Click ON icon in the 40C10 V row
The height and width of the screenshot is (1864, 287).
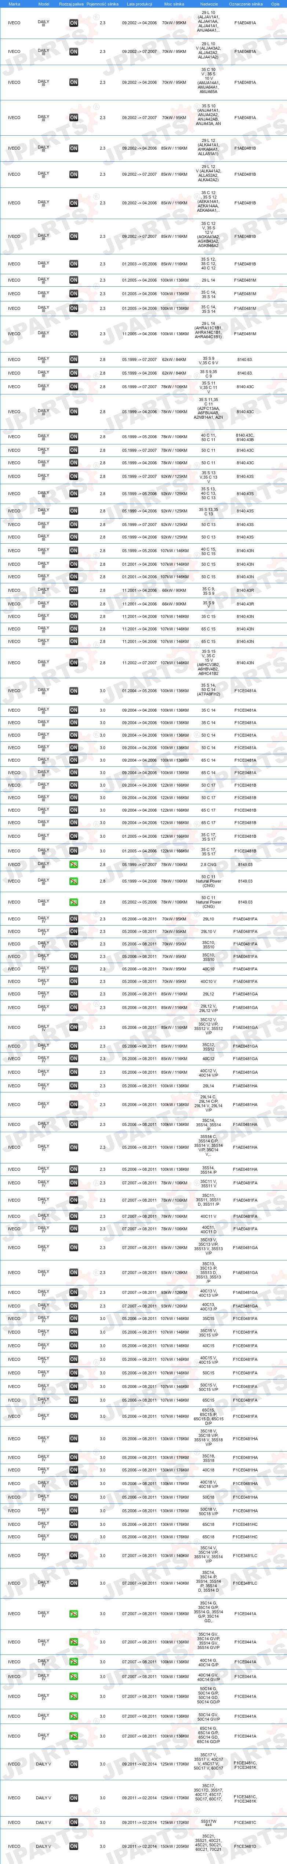[74, 982]
